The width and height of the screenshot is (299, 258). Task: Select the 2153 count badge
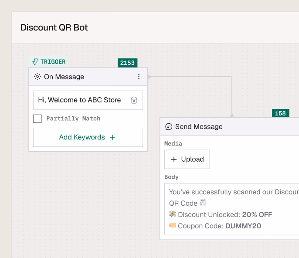pos(127,63)
